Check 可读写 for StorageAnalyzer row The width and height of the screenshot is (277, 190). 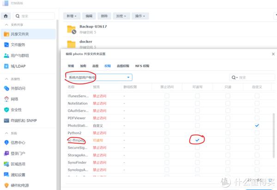tap(197, 155)
